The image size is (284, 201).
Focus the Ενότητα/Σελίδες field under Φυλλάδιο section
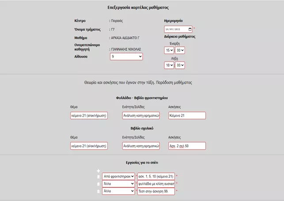141,116
